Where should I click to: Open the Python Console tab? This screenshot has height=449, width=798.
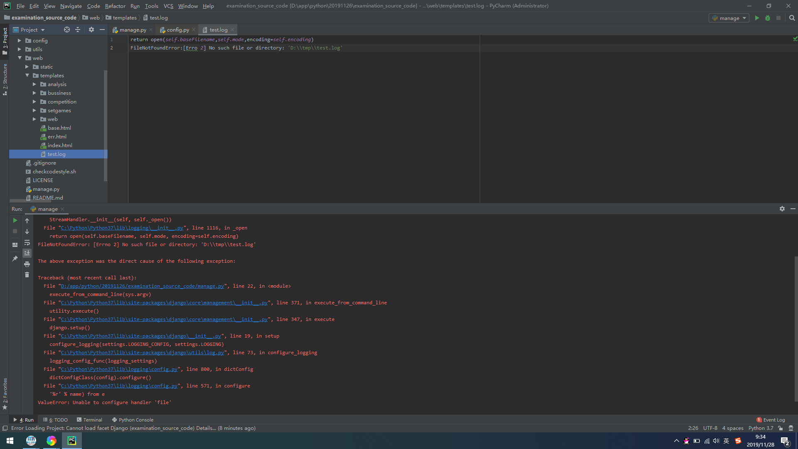[133, 419]
